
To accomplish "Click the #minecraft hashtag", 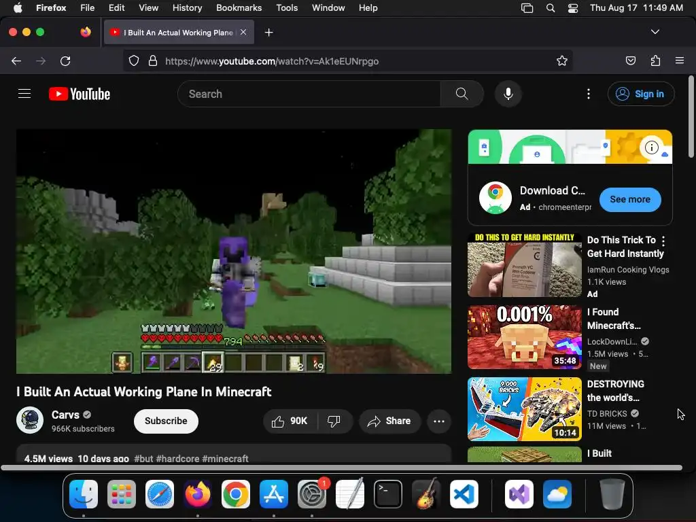I will click(x=225, y=459).
